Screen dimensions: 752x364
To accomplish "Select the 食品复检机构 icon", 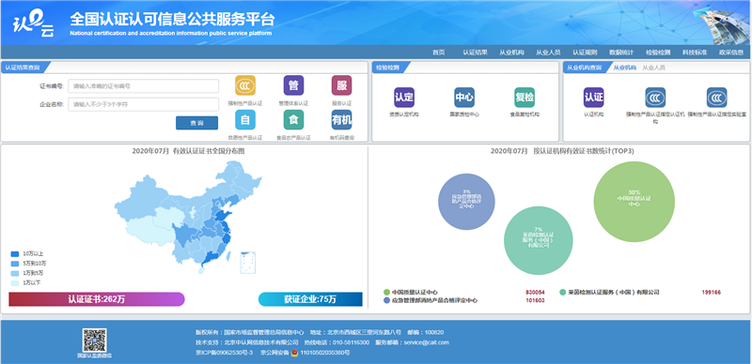I will click(525, 98).
